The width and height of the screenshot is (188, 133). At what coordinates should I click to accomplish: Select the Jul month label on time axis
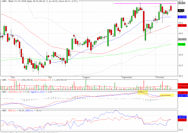50,77
